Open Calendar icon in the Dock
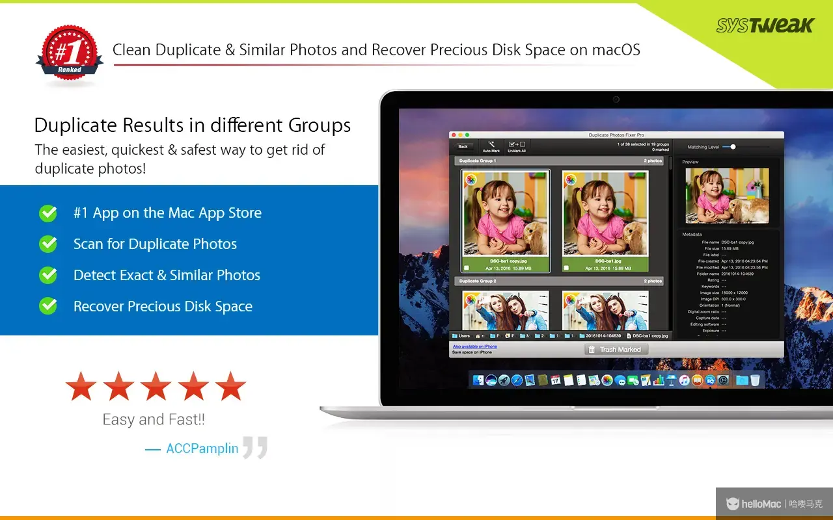This screenshot has height=520, width=833. point(556,380)
